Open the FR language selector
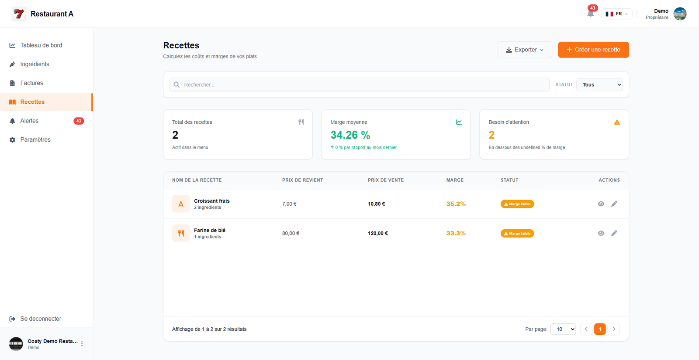699x360 pixels. pos(616,14)
